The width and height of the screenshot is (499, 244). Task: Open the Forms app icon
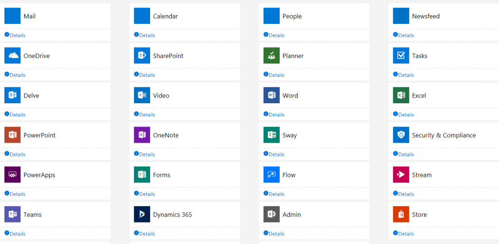pos(142,175)
